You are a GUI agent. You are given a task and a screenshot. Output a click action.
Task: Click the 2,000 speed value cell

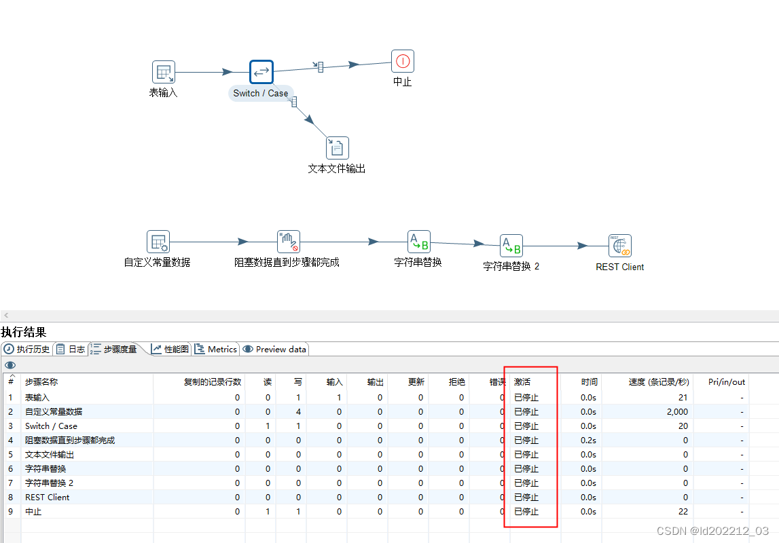pyautogui.click(x=677, y=412)
